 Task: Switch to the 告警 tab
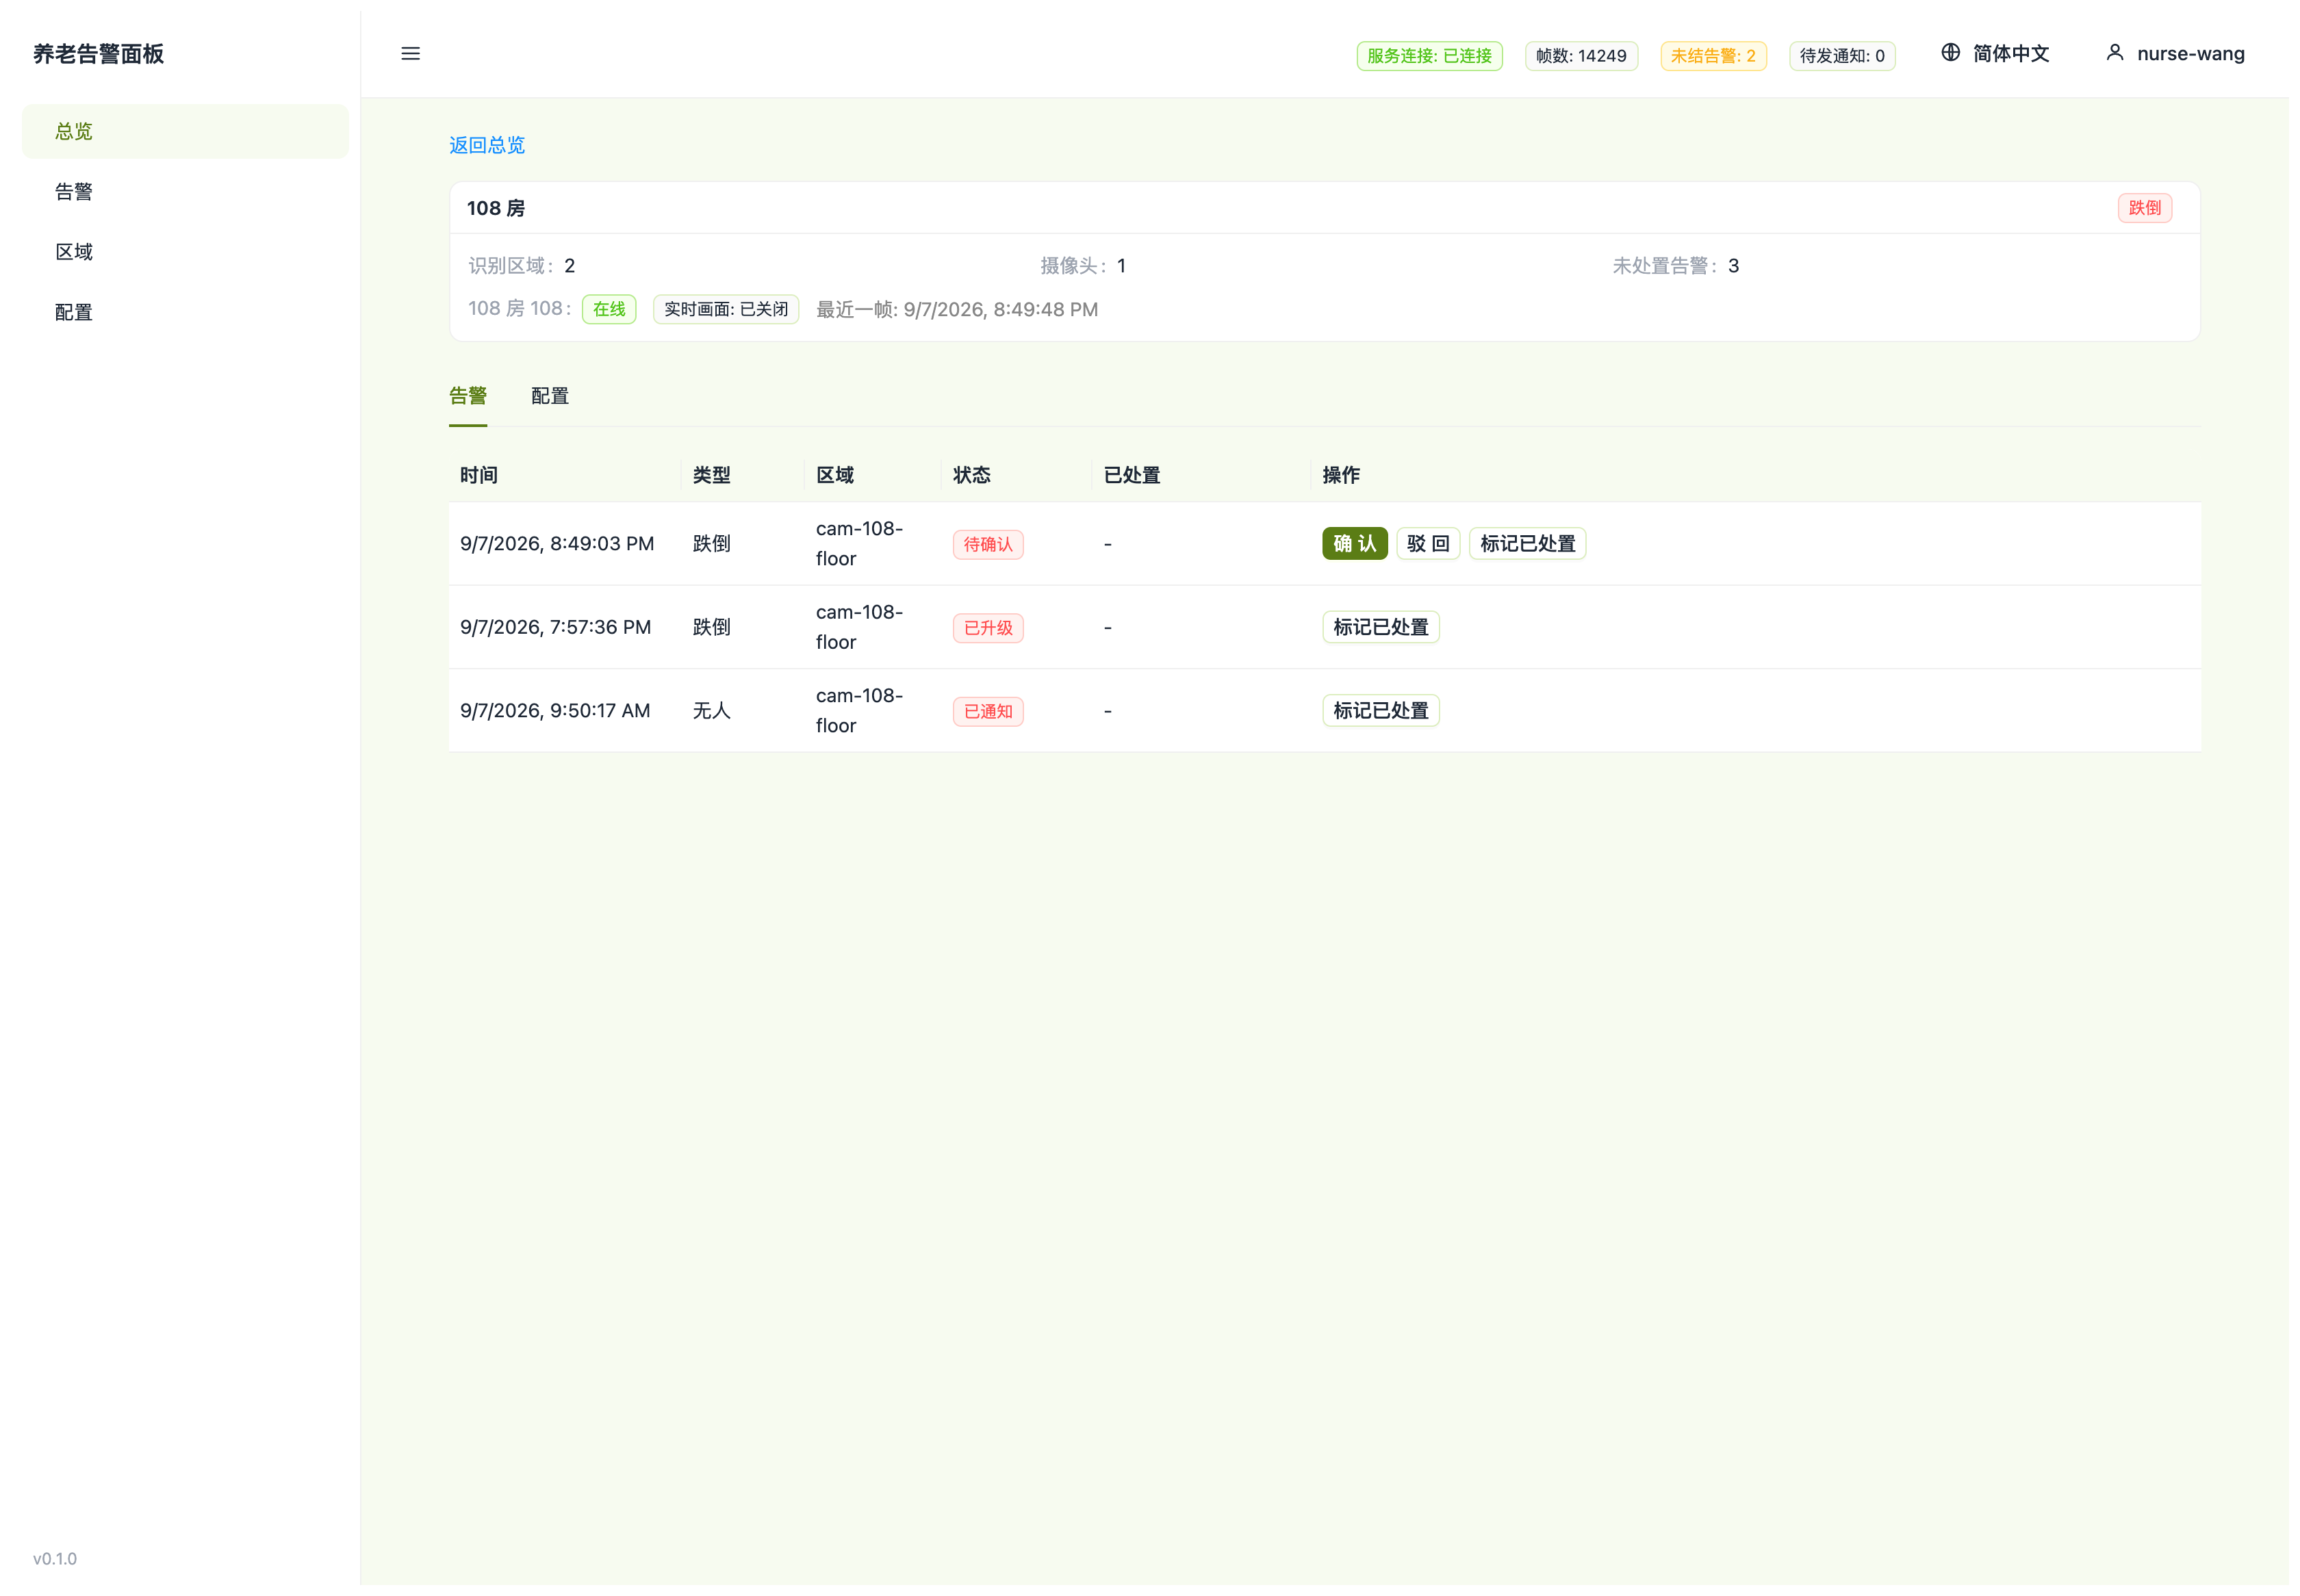(468, 396)
